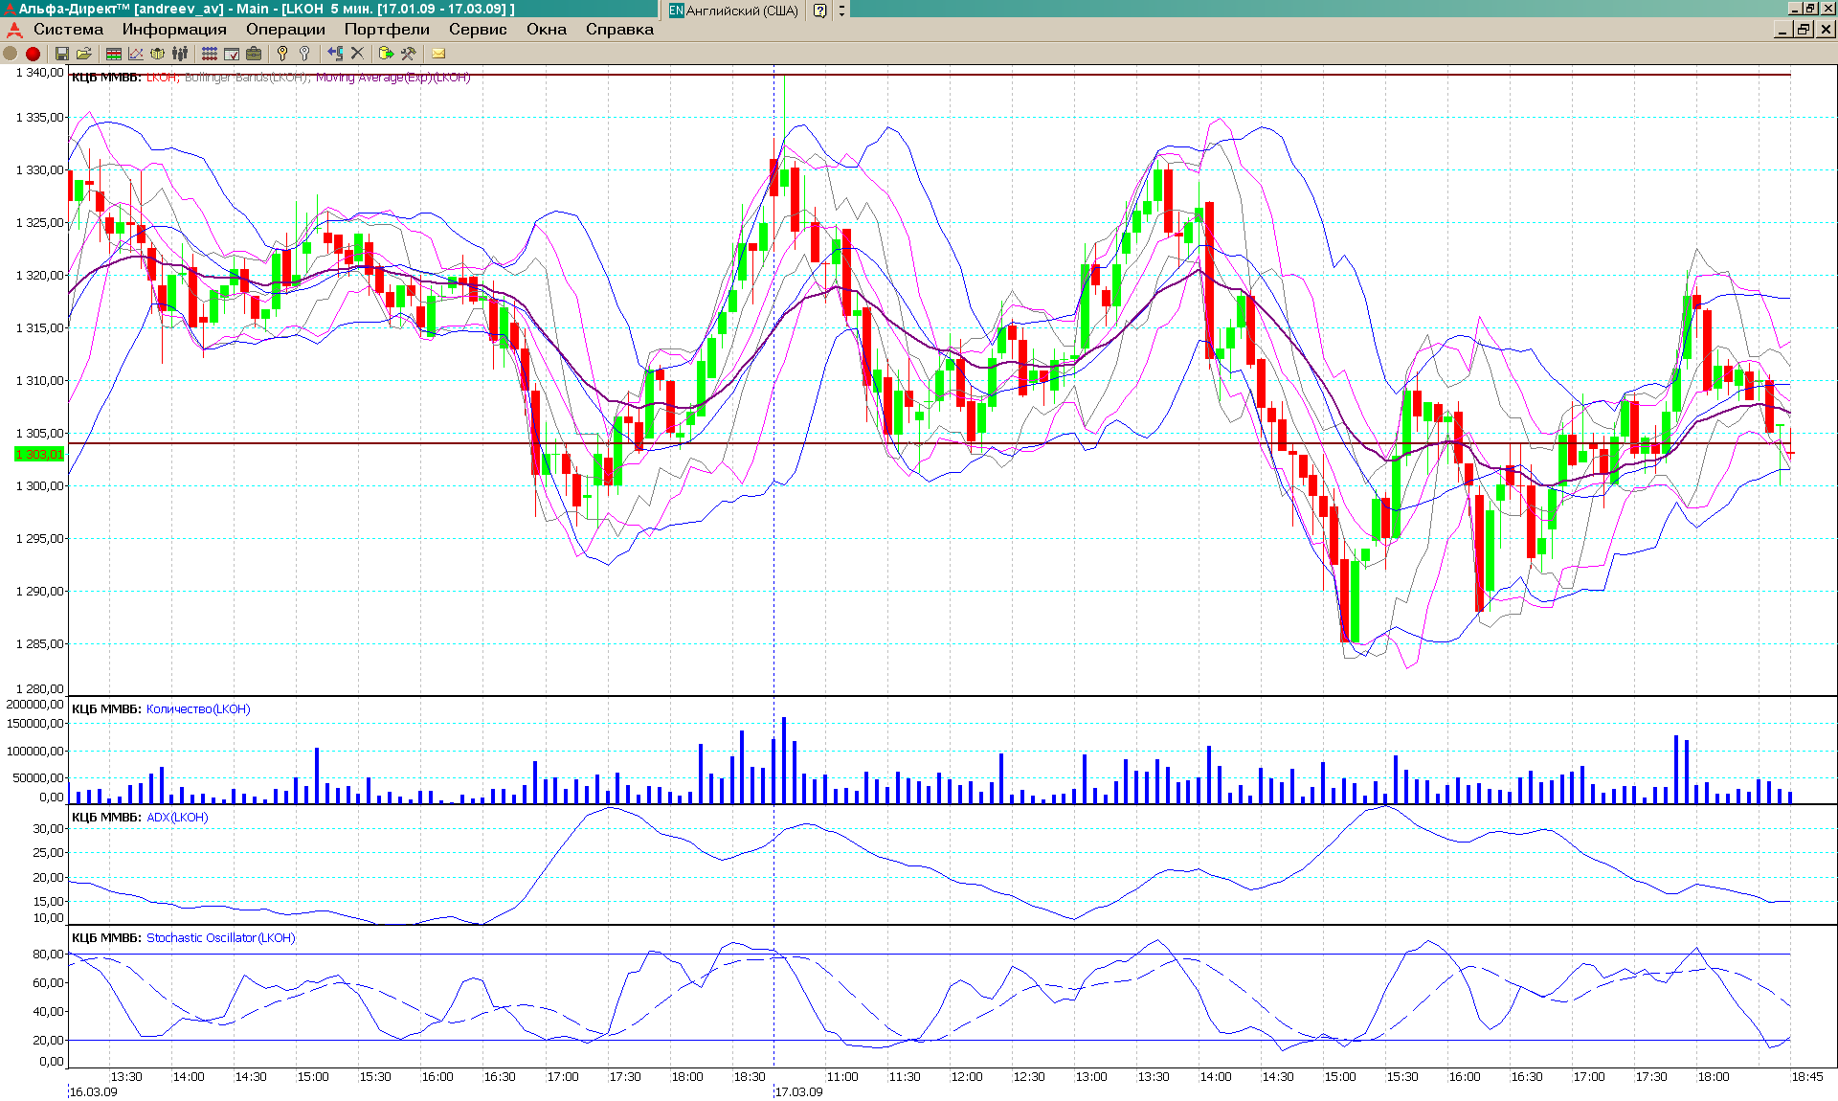1838x1101 pixels.
Task: Open the quotes table icon
Action: pos(114,54)
